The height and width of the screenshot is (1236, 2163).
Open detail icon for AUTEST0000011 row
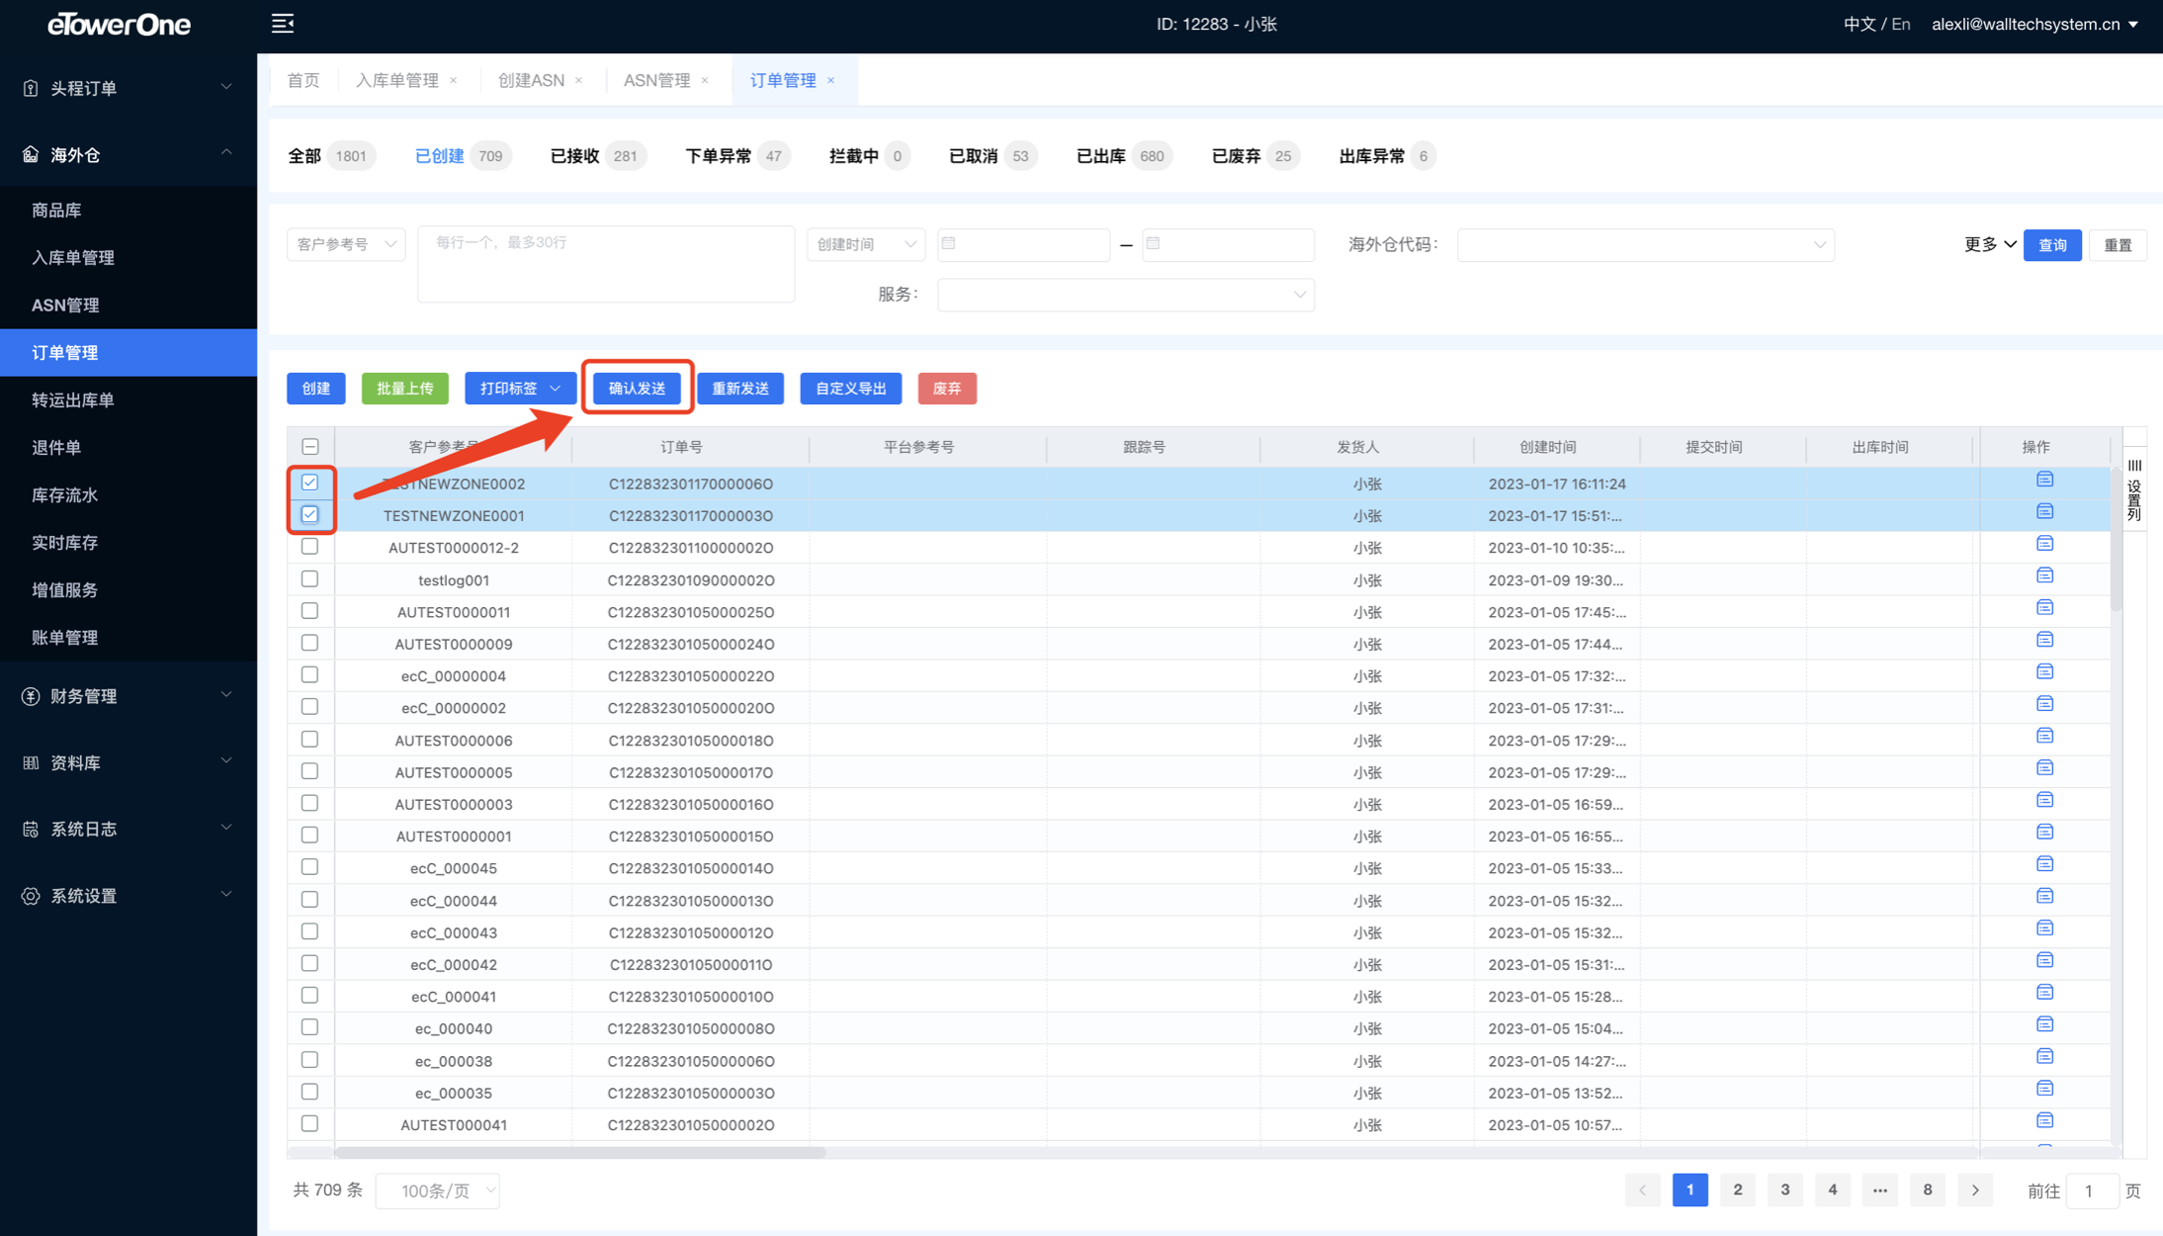click(x=2044, y=607)
